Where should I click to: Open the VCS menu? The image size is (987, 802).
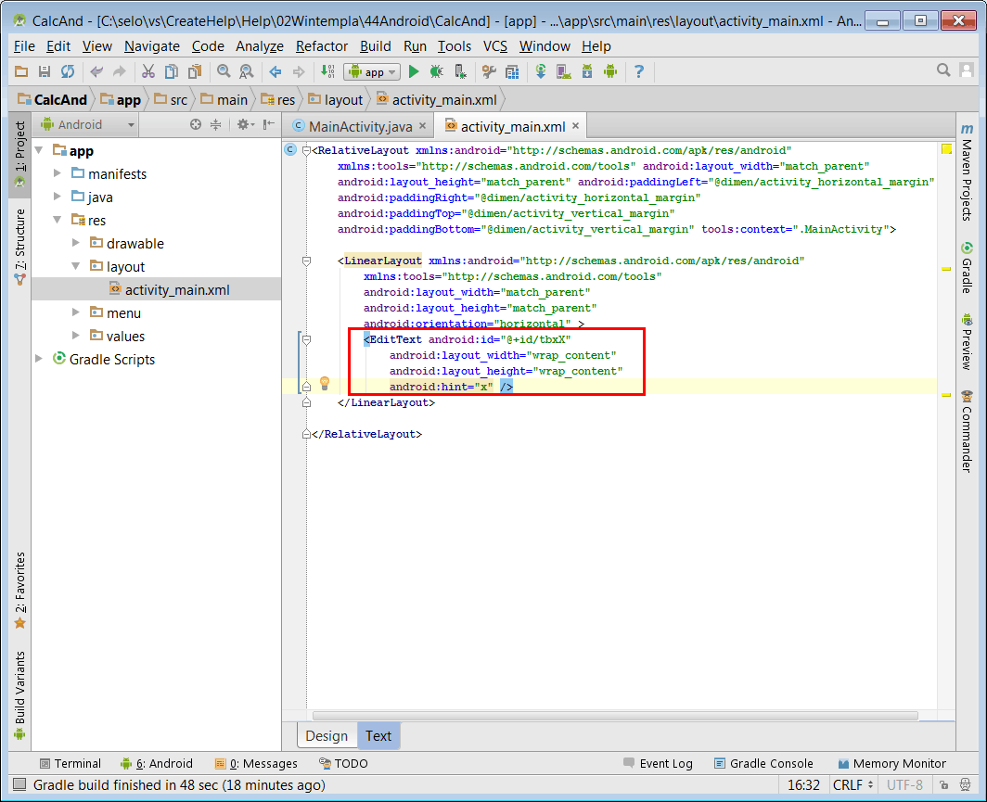pos(494,46)
